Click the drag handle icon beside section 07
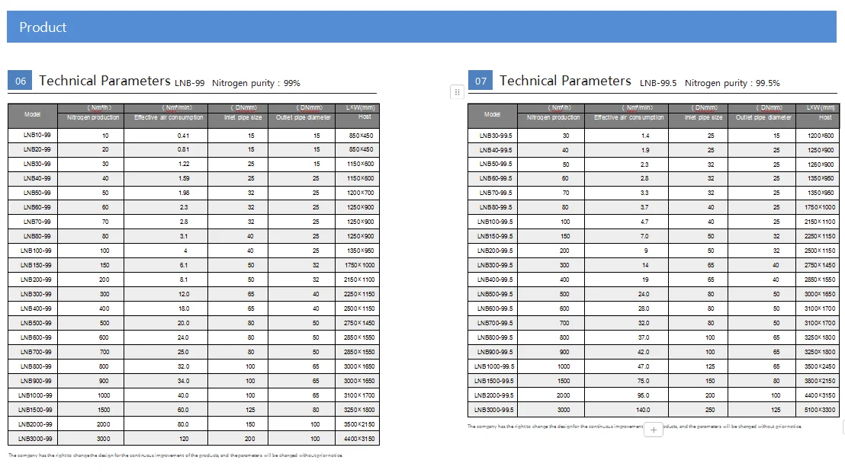 click(457, 92)
